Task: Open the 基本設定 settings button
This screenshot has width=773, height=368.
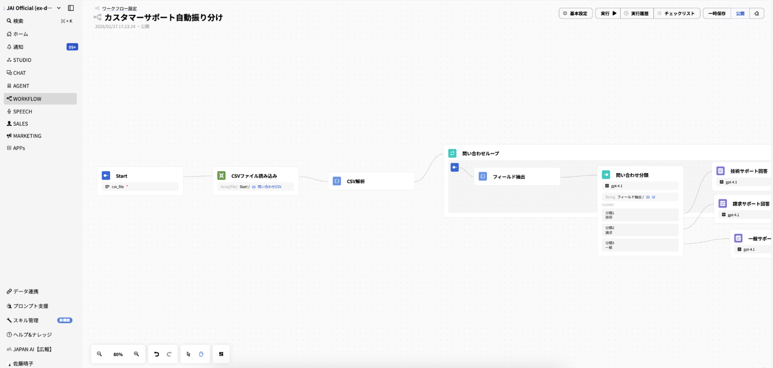Action: [x=575, y=13]
